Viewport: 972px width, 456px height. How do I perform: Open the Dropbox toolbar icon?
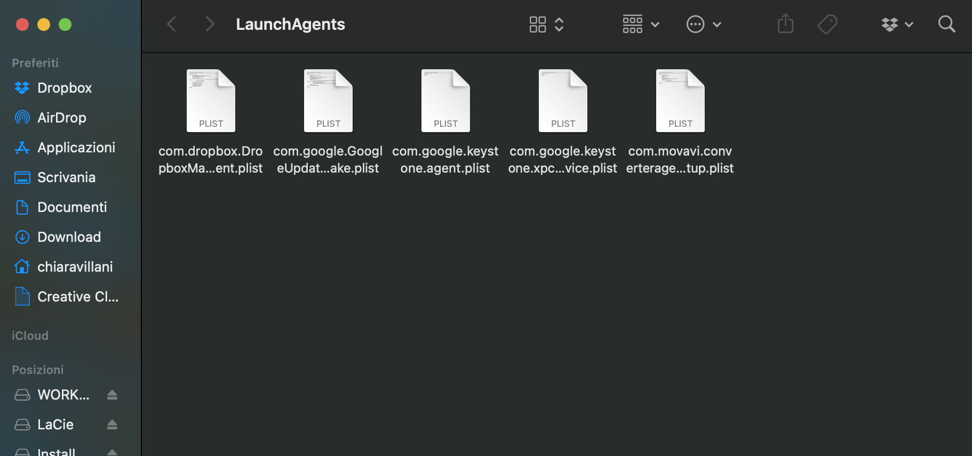pos(890,25)
